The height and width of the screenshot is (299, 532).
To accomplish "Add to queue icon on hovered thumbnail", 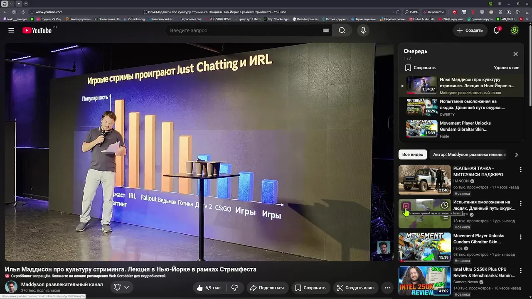I will tap(445, 217).
